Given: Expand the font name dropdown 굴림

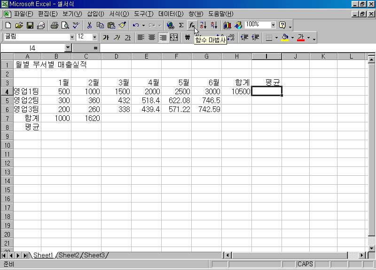Looking at the screenshot, I should point(72,37).
